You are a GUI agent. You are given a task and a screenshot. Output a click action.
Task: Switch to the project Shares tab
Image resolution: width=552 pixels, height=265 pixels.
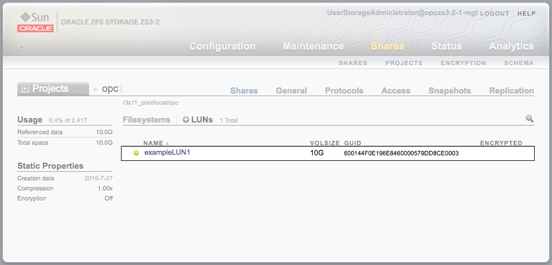point(244,91)
